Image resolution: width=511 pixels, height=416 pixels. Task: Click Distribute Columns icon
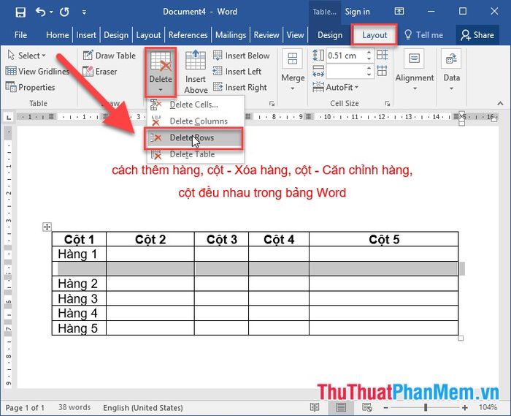[x=382, y=70]
